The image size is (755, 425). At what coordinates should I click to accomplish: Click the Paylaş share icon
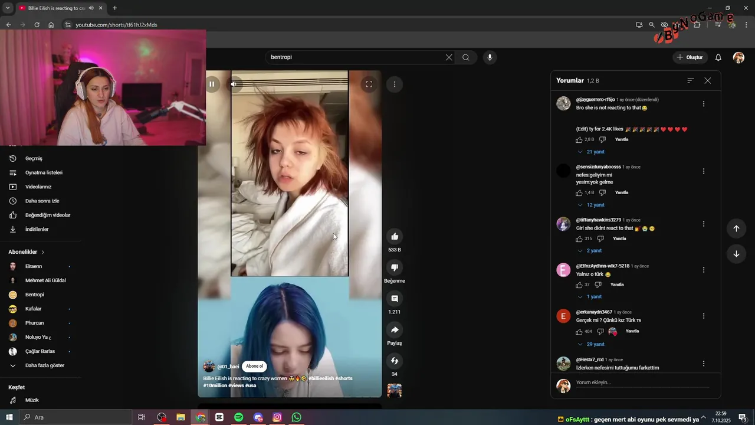(395, 329)
